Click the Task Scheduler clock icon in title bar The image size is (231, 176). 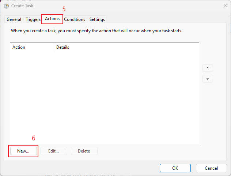click(x=6, y=6)
